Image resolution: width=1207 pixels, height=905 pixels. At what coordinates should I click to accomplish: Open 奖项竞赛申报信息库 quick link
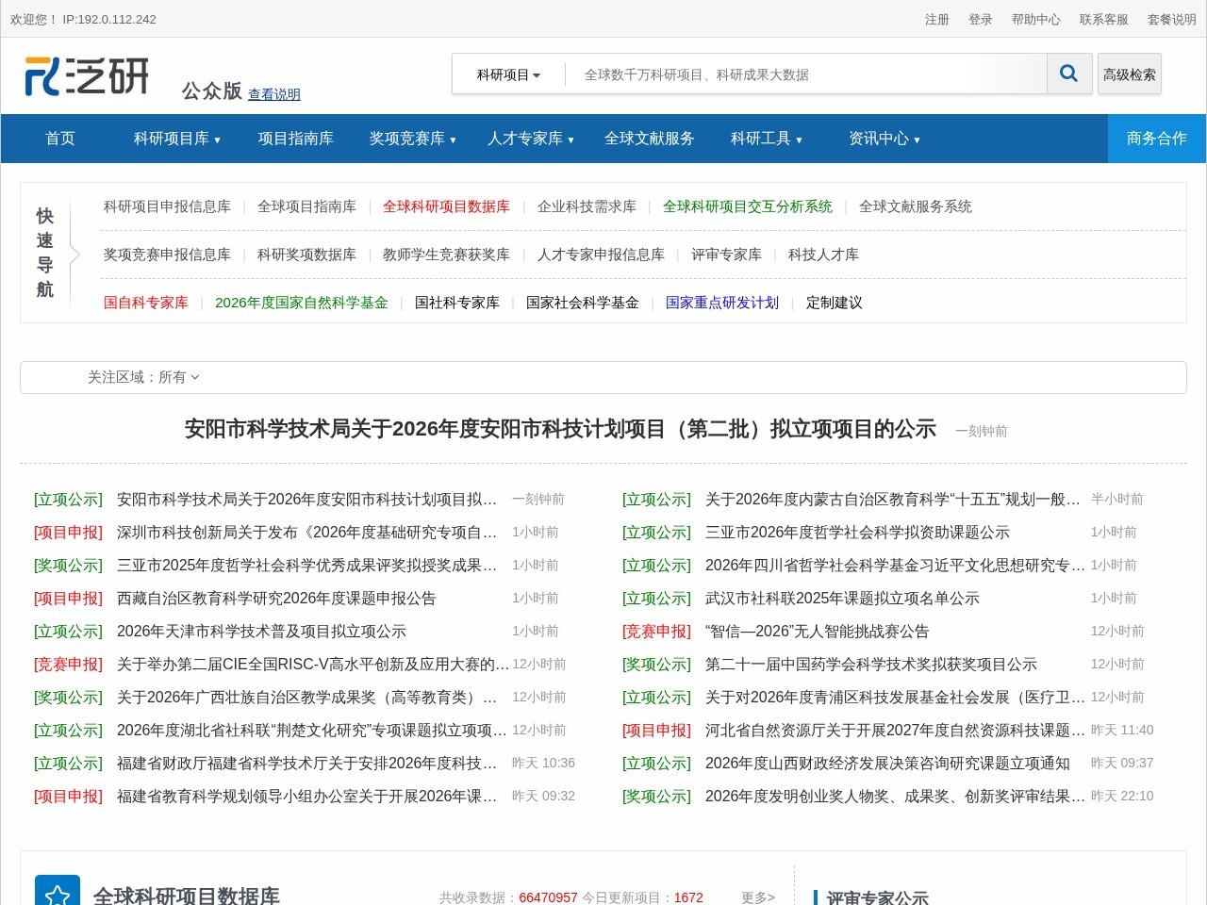[167, 255]
